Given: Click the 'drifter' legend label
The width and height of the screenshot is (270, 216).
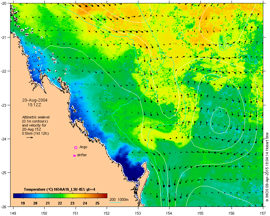Looking at the screenshot, I should [x=82, y=155].
